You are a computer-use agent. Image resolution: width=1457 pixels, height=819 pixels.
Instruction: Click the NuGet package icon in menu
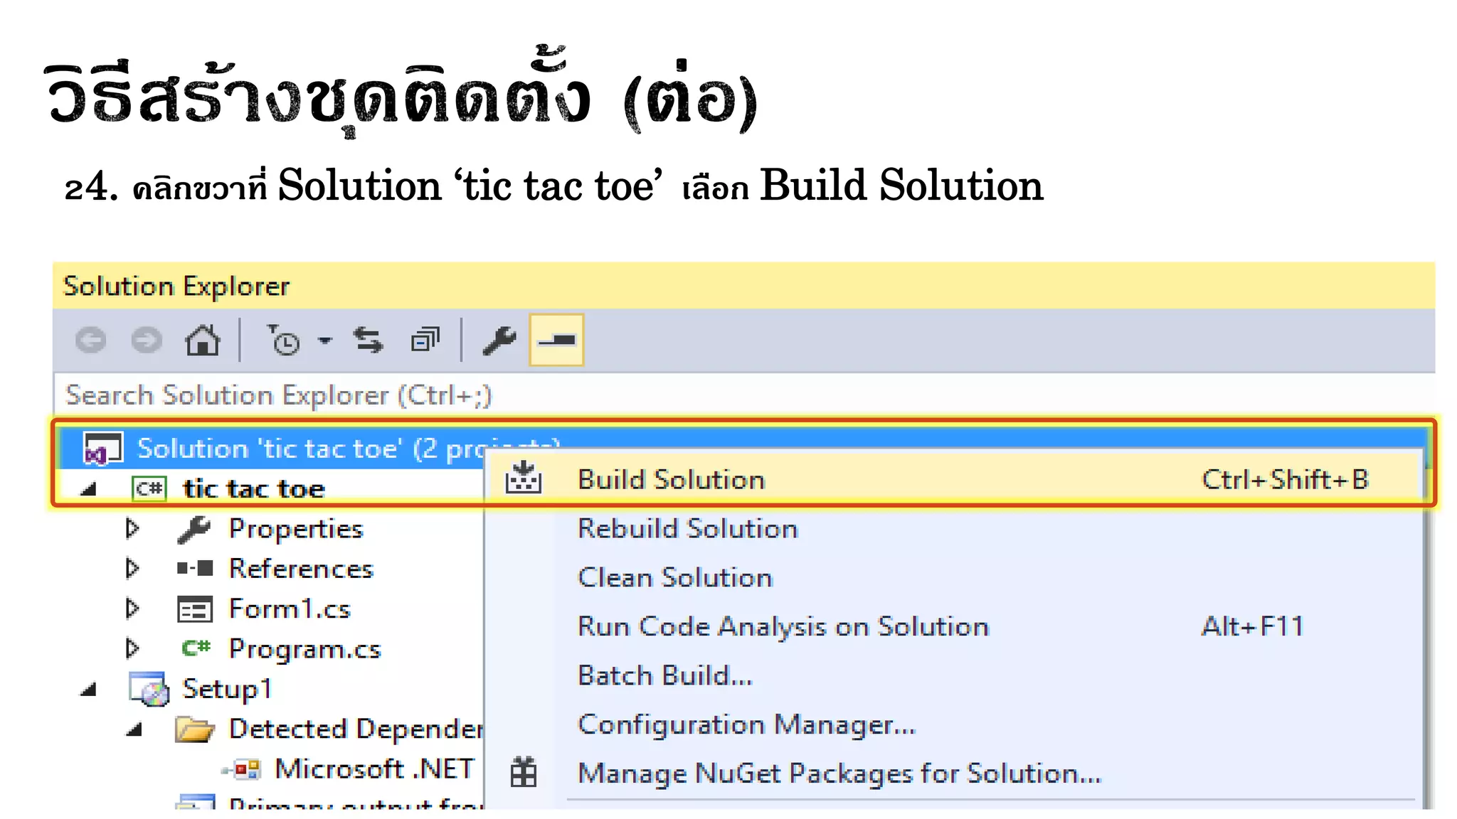(524, 772)
